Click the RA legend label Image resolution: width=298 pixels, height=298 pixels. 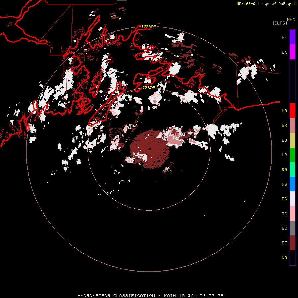[x=284, y=170]
